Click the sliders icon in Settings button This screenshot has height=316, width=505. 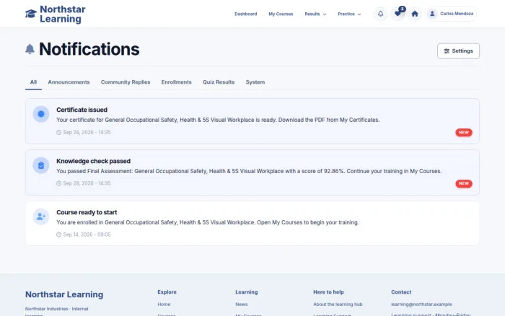pos(447,51)
